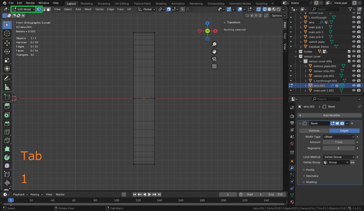
Task: Open Global transform orientation dropdown
Action: tap(147, 9)
